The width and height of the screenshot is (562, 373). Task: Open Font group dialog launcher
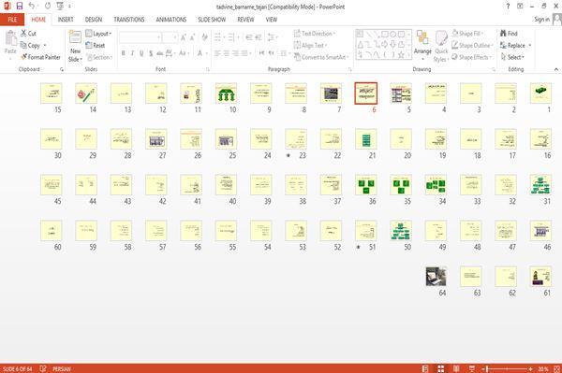(208, 70)
